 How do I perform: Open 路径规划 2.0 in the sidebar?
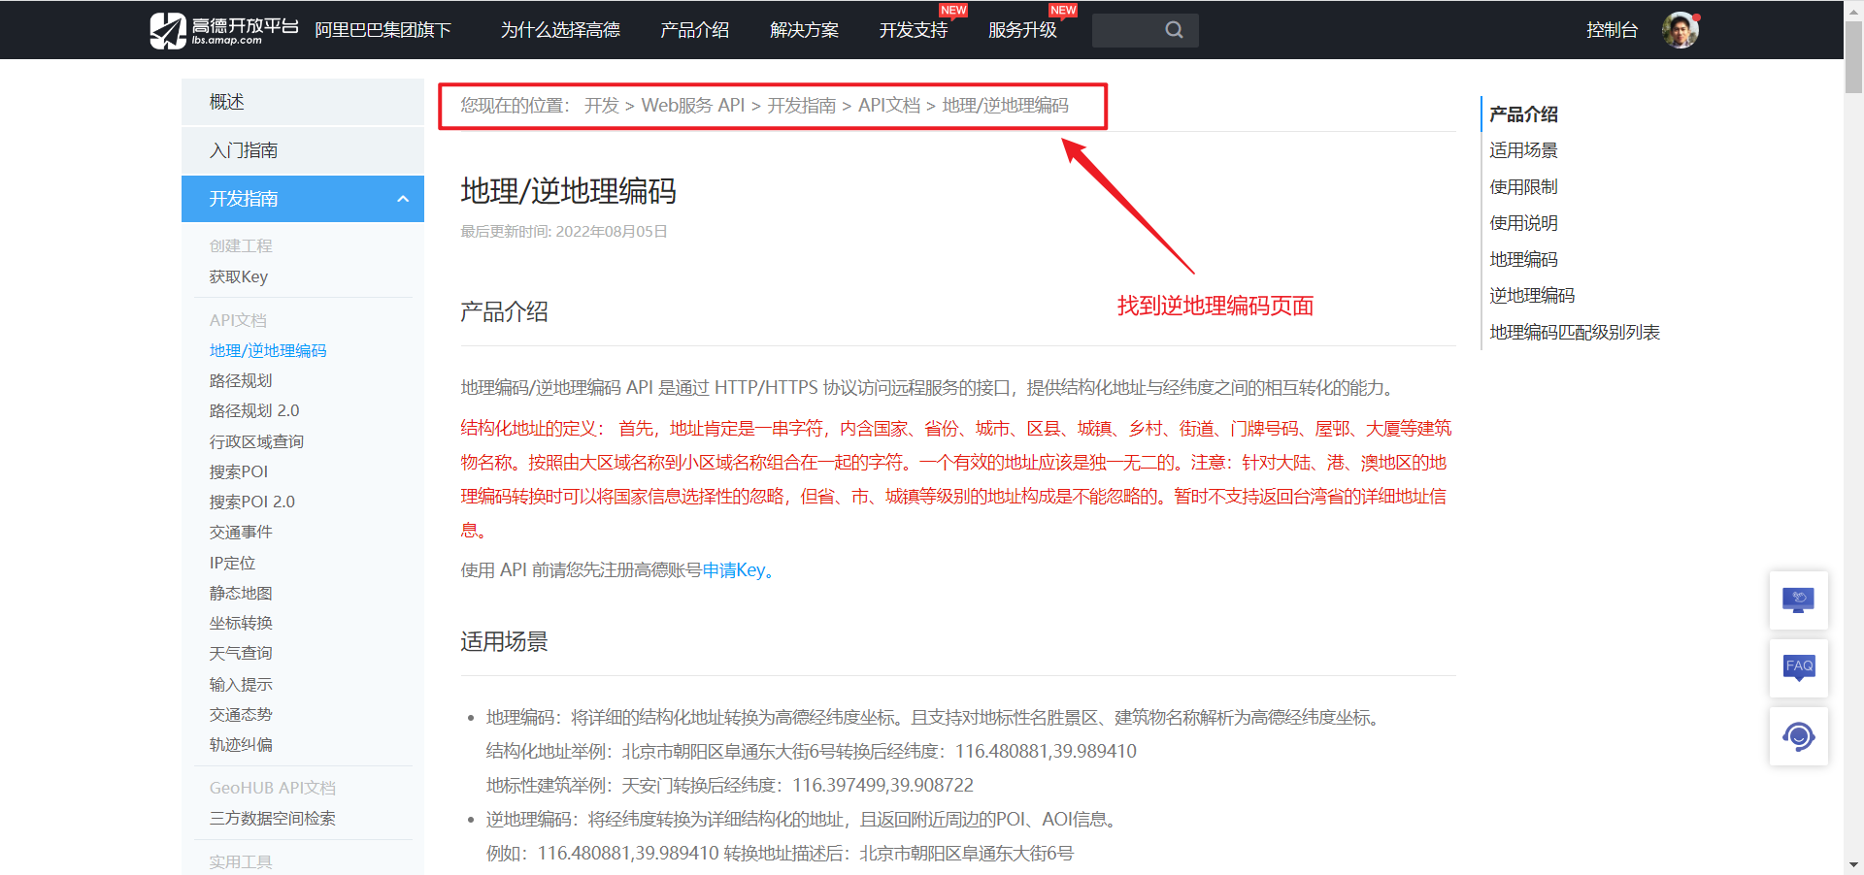tap(254, 410)
